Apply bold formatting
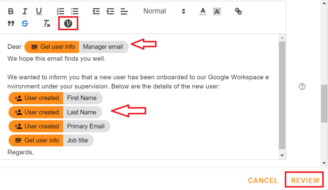328x190 pixels. (11, 11)
